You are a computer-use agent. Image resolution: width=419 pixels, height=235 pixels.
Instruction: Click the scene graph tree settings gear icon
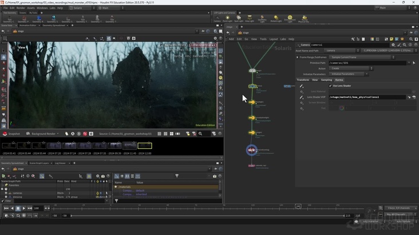pyautogui.click(x=98, y=176)
